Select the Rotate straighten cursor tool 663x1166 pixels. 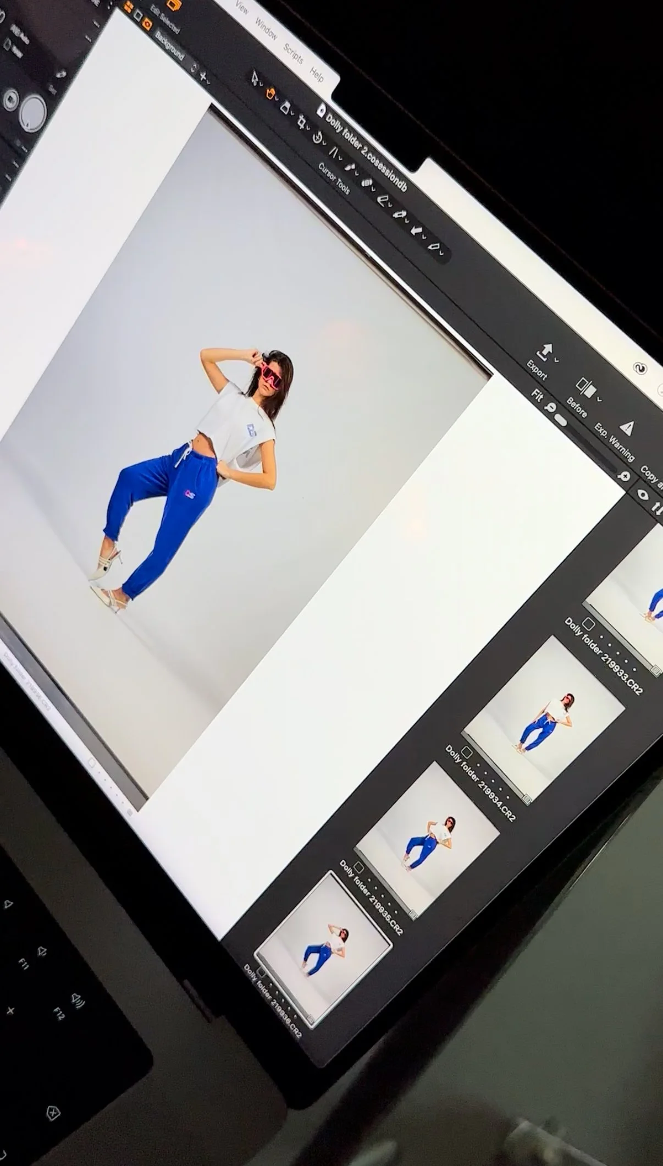tap(318, 136)
